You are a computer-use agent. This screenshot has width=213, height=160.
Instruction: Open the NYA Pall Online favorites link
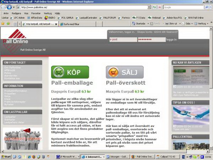pyautogui.click(x=194, y=18)
